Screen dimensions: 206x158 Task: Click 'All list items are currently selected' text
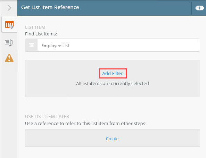click(113, 83)
